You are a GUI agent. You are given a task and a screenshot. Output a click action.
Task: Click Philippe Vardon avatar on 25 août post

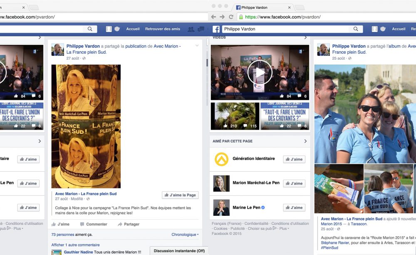point(323,50)
